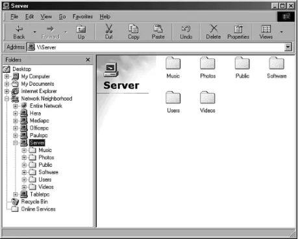Select the Music folder icon in right pane

(173, 63)
